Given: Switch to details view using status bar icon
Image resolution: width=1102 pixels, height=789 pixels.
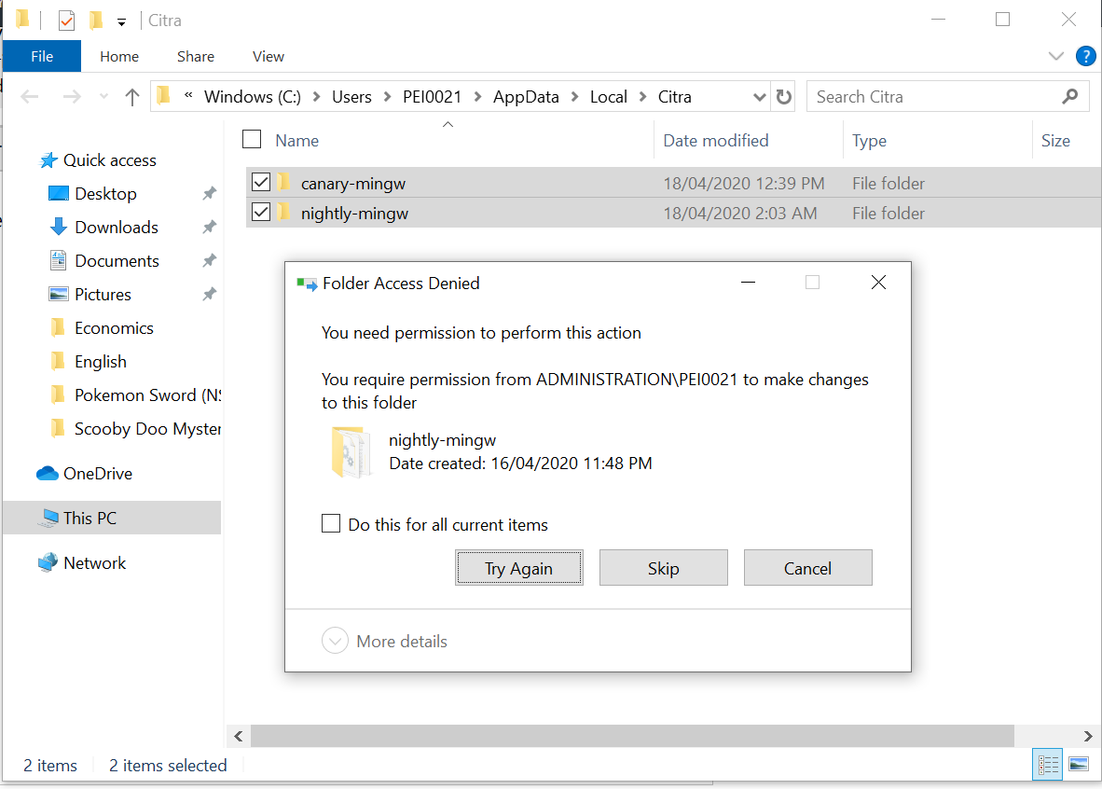Looking at the screenshot, I should pyautogui.click(x=1046, y=764).
